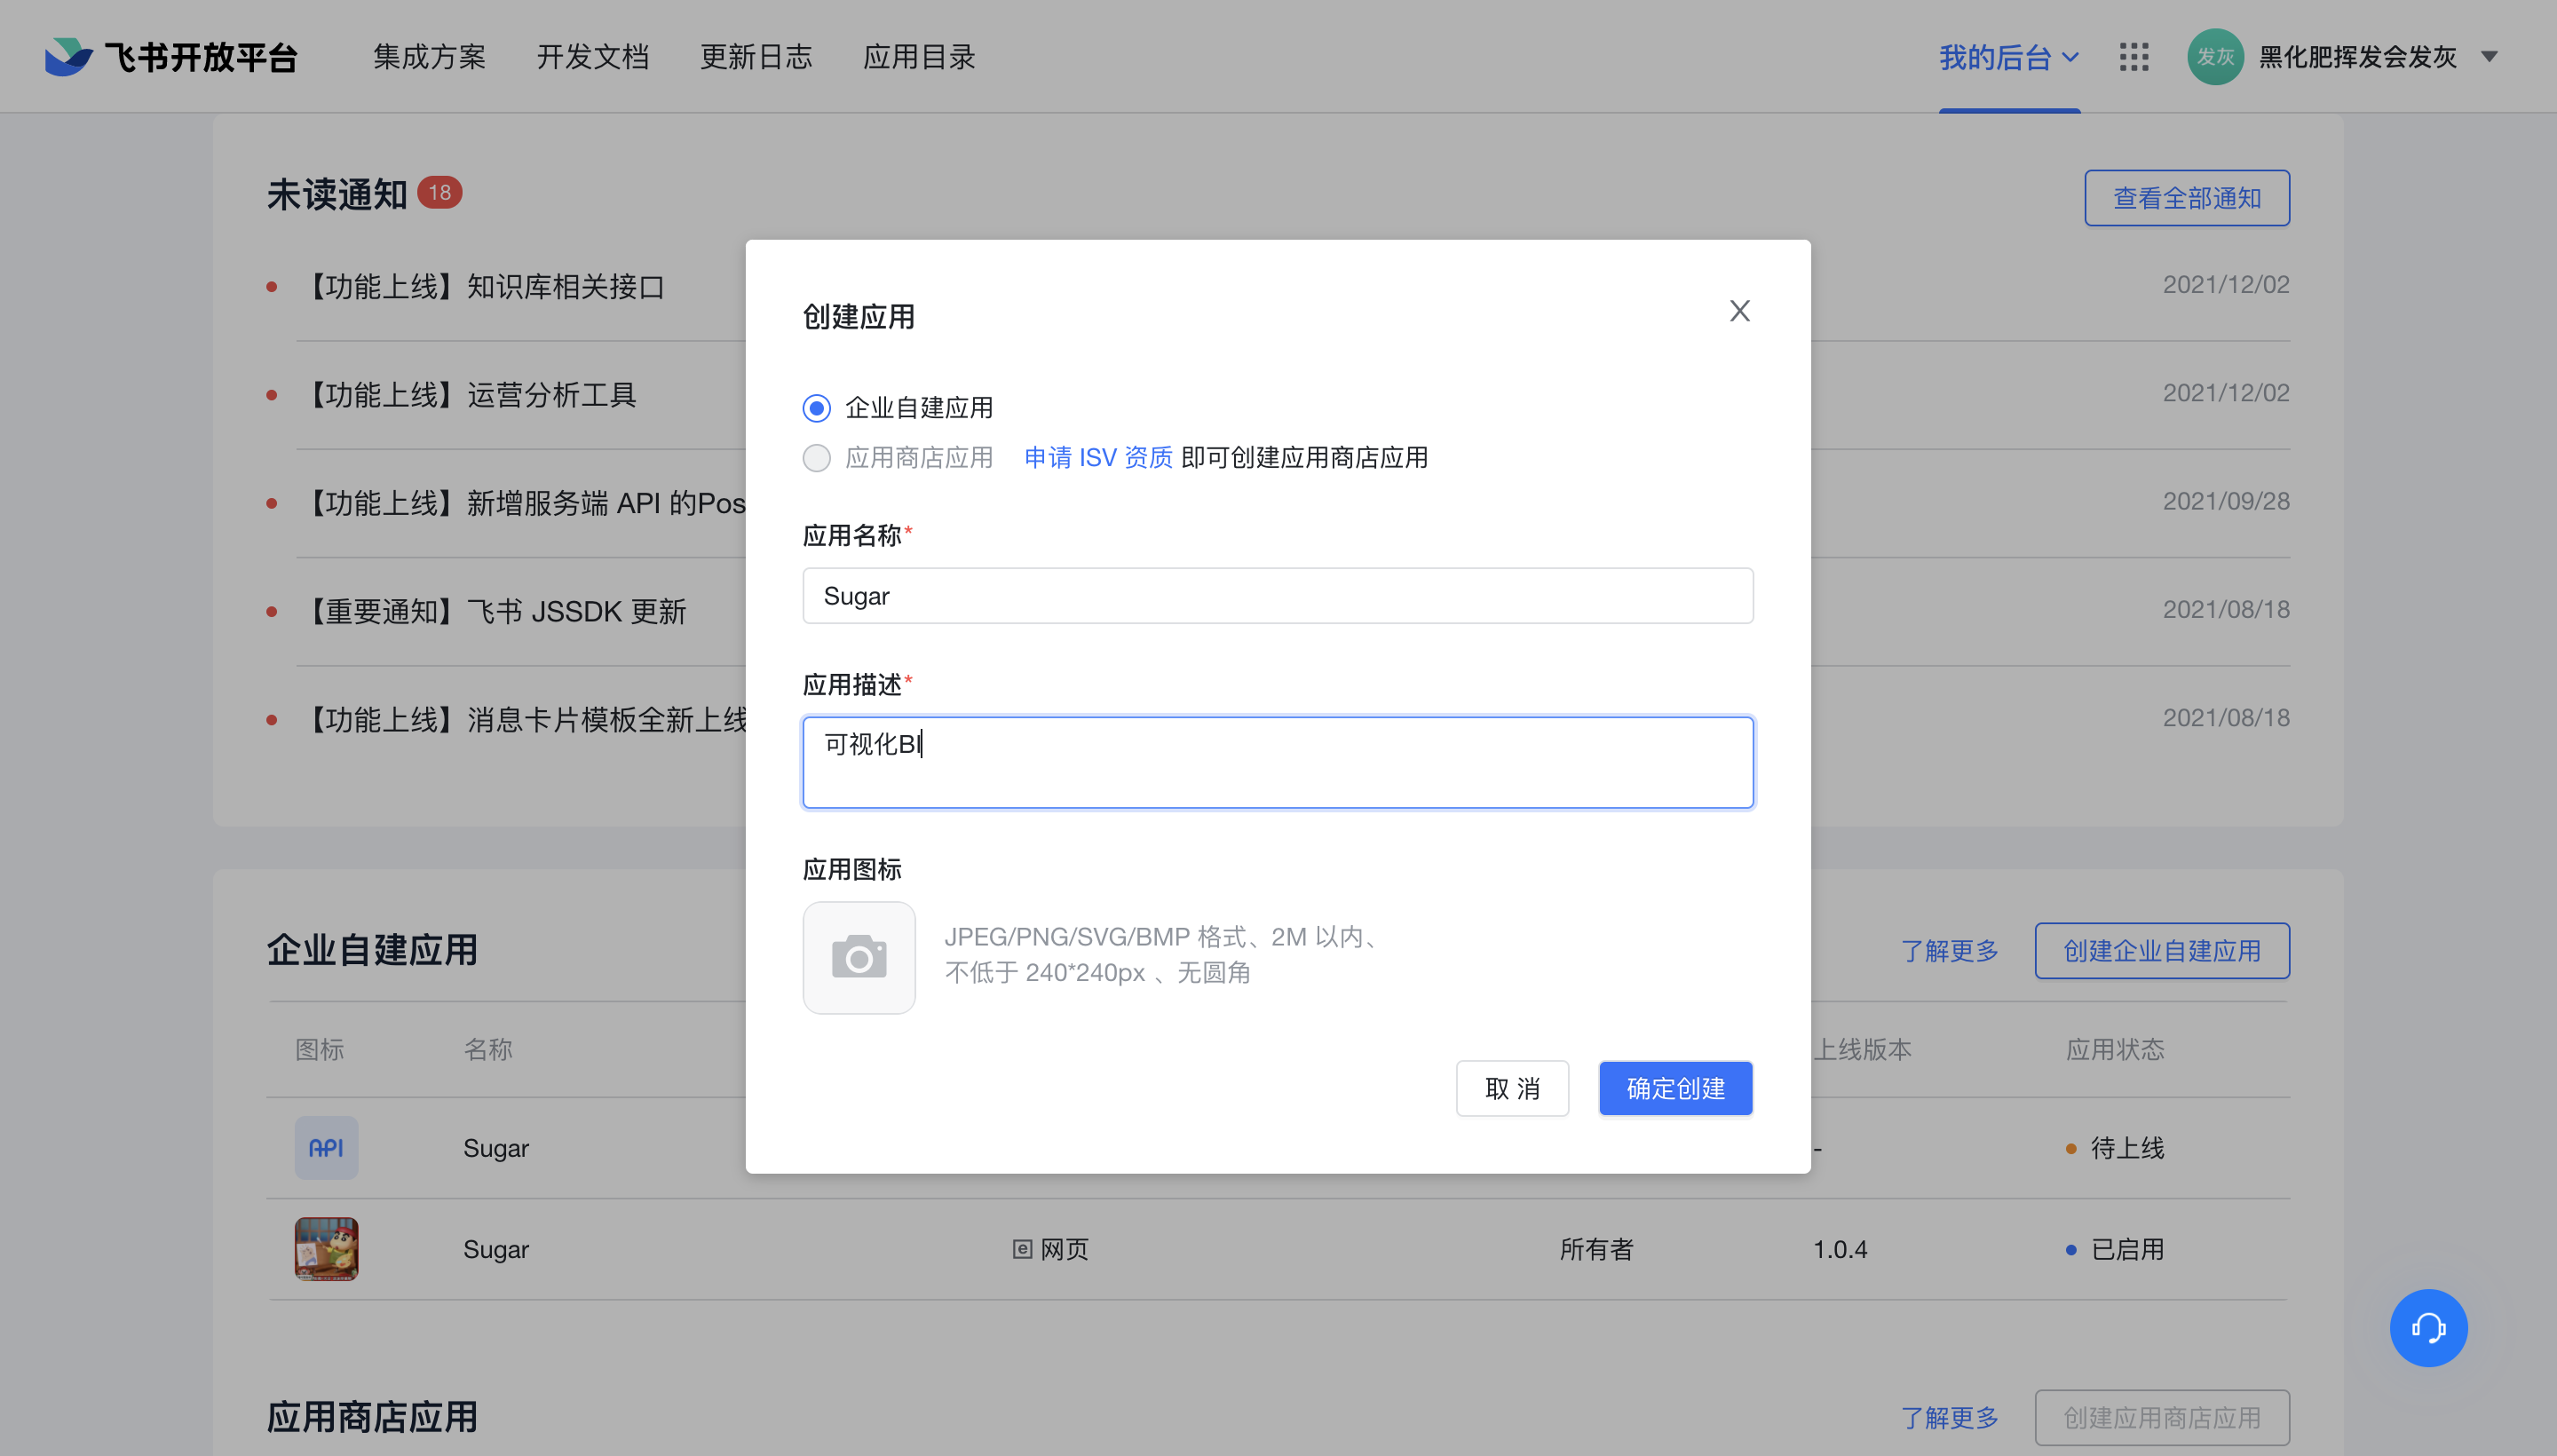This screenshot has width=2557, height=1456.
Task: Click version 1.0.4 cell
Action: point(1840,1249)
